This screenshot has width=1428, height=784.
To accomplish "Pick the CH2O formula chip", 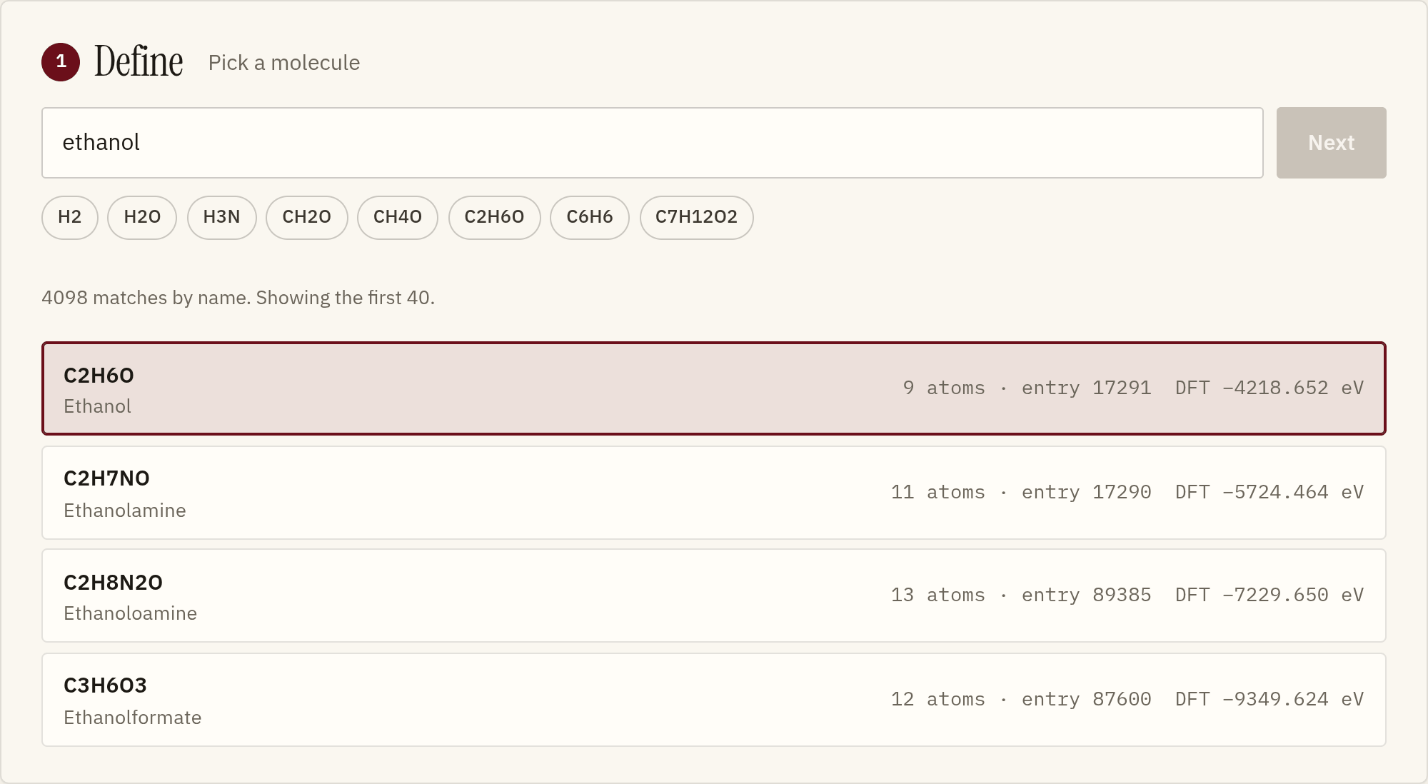I will 307,217.
